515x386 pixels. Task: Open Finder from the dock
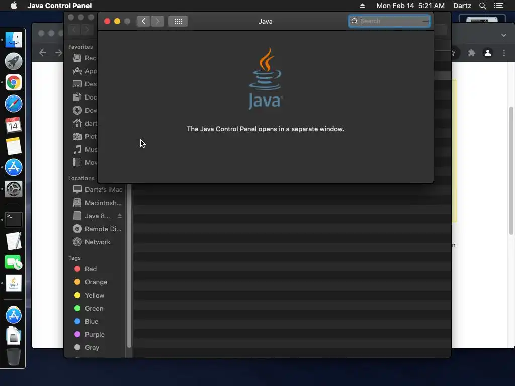pyautogui.click(x=14, y=40)
